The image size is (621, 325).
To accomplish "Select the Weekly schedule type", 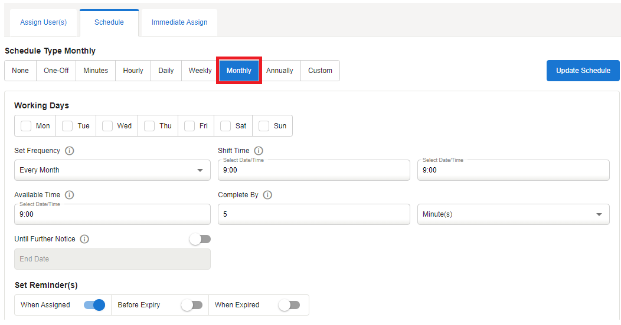I will (x=200, y=71).
